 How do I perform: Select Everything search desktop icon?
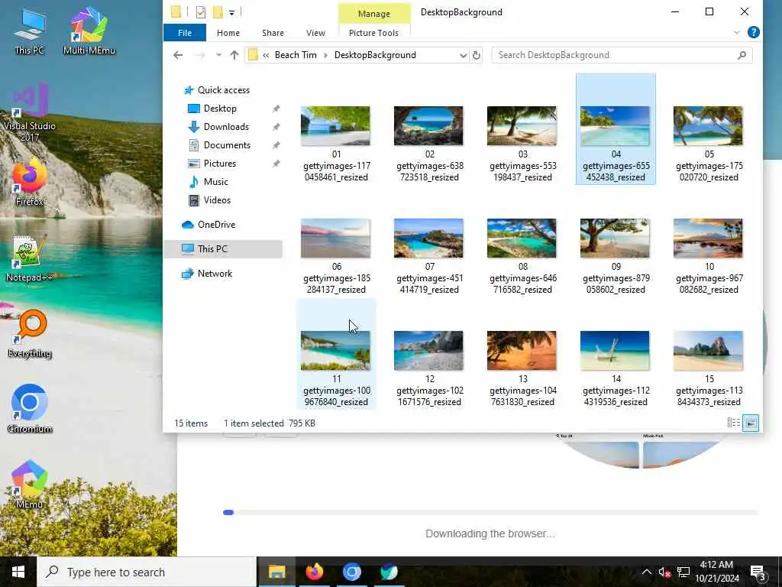pos(30,334)
